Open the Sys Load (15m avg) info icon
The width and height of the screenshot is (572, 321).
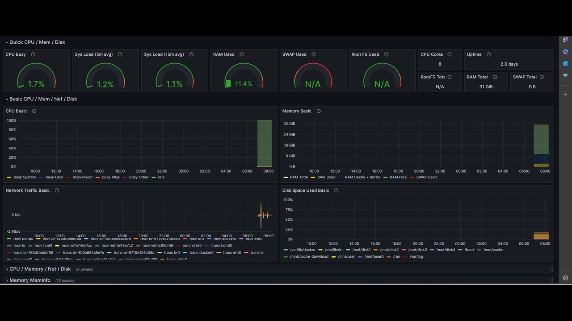pyautogui.click(x=191, y=54)
